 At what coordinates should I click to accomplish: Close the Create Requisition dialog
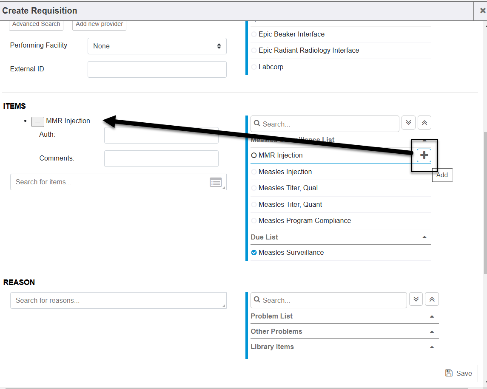point(482,11)
